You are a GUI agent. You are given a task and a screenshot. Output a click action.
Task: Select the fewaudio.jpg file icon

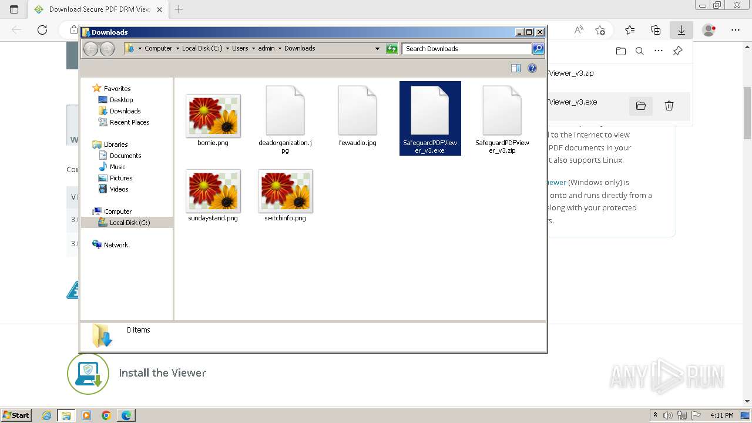pos(357,111)
